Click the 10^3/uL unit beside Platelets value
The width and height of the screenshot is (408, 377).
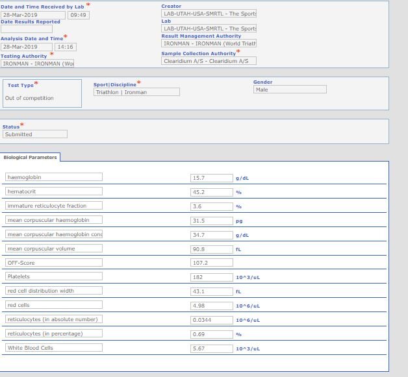pyautogui.click(x=248, y=278)
